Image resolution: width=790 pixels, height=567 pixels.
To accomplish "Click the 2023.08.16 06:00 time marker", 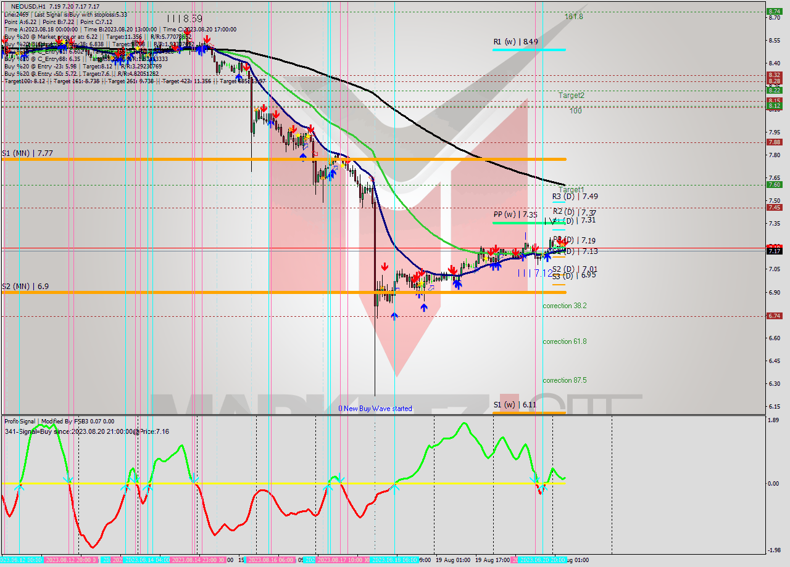I will pos(270,560).
